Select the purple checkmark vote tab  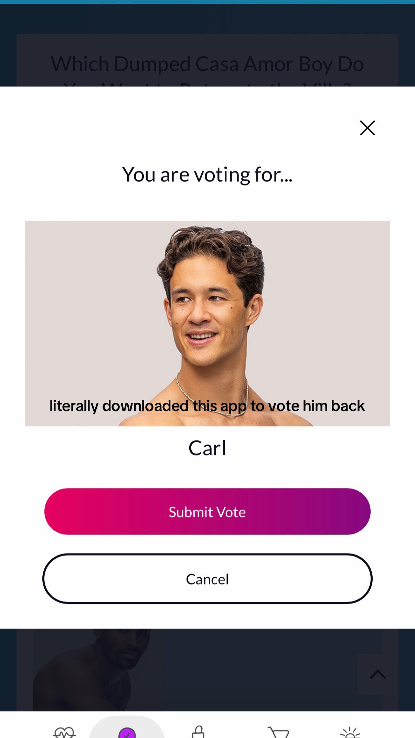(x=127, y=732)
